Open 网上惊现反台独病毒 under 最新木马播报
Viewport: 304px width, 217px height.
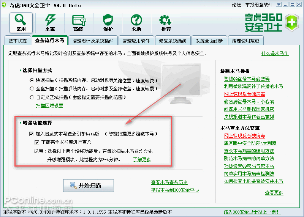coord(244,94)
